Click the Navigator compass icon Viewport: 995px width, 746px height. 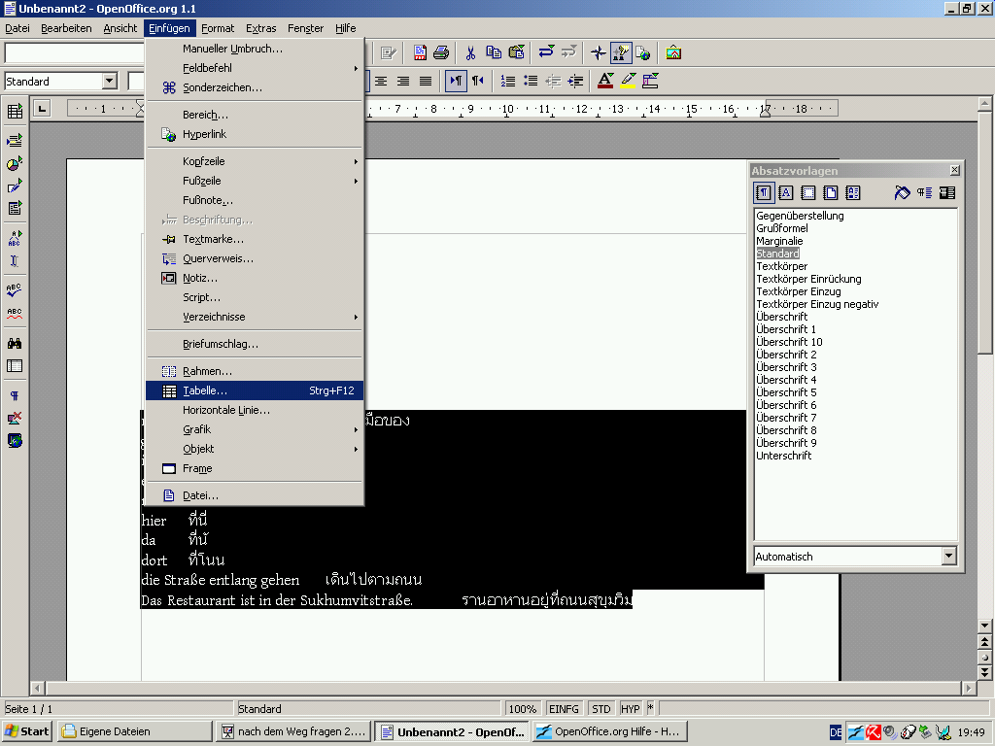599,52
